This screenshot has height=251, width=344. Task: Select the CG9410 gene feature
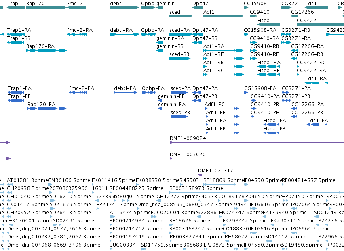tap(253, 16)
